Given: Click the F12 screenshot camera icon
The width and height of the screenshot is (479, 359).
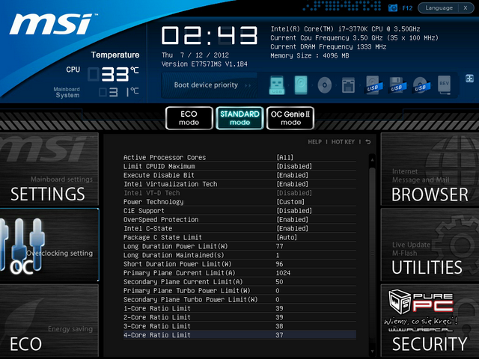Looking at the screenshot, I should pyautogui.click(x=392, y=8).
